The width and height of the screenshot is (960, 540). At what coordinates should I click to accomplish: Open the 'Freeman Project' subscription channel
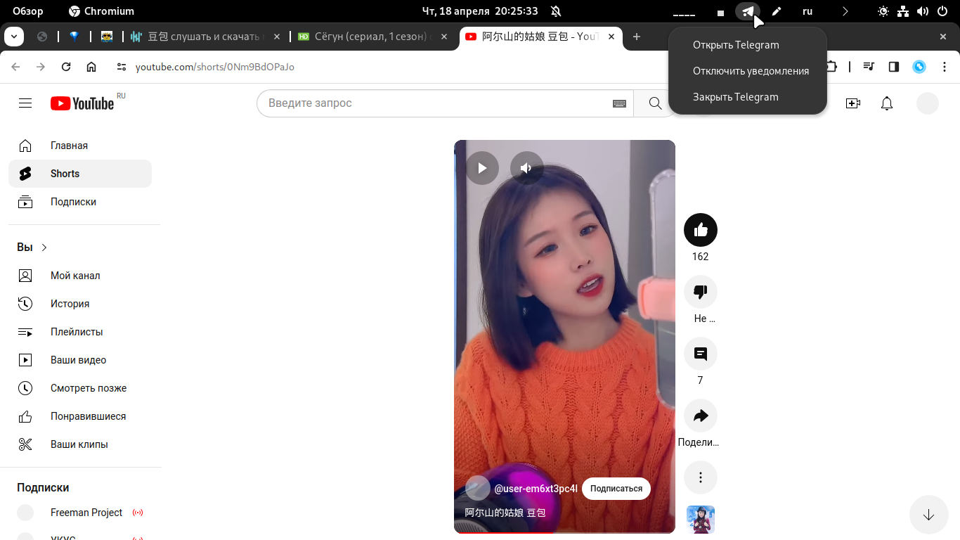(80, 513)
